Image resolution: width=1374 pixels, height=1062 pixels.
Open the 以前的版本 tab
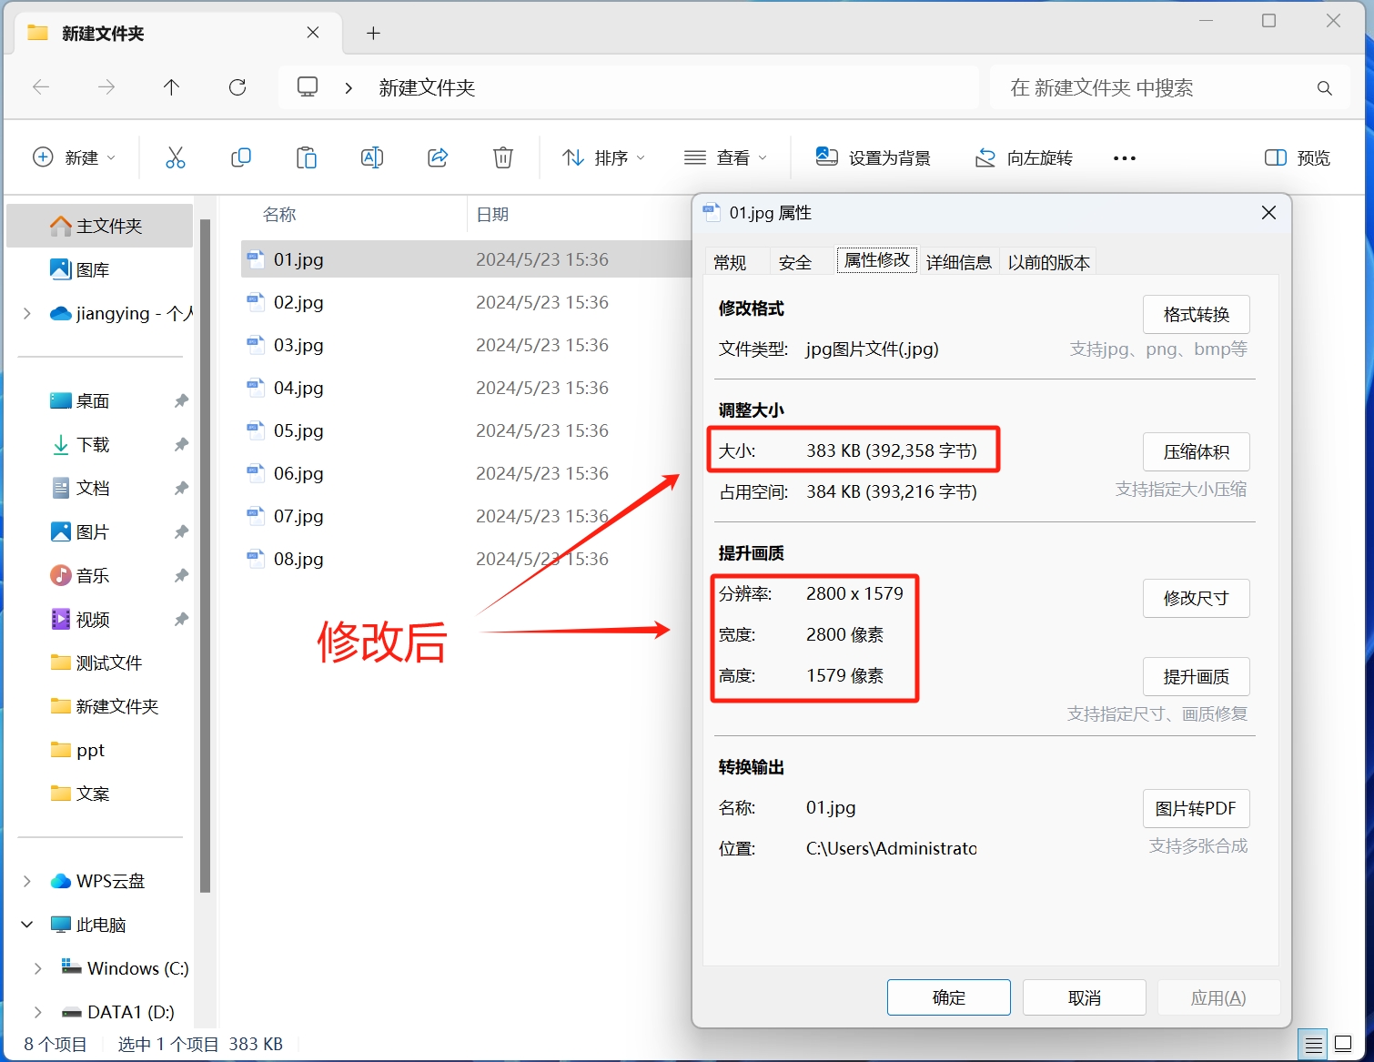(1047, 261)
